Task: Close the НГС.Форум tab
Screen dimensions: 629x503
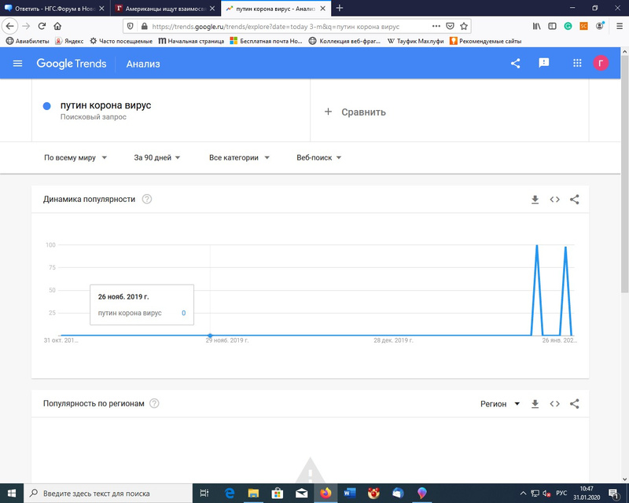Action: pos(101,8)
